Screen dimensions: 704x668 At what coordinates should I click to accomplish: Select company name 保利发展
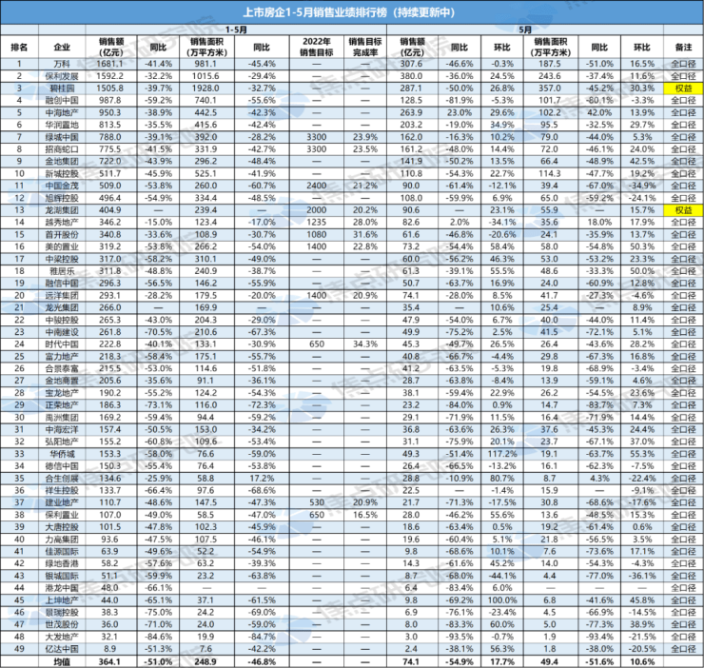click(62, 76)
